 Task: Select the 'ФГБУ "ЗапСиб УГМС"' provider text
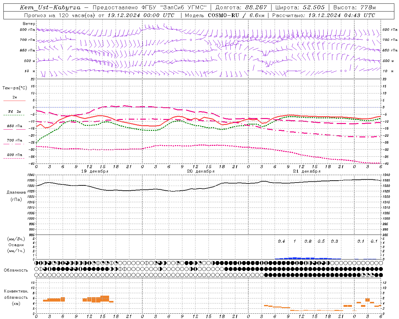pos(174,7)
